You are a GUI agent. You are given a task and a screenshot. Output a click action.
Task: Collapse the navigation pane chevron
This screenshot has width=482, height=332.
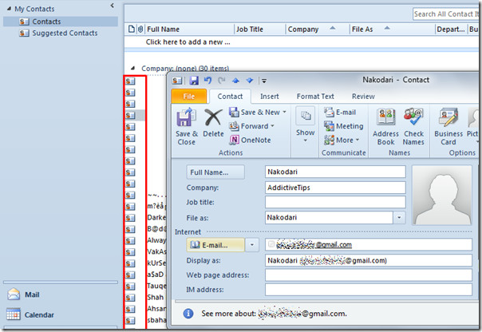tap(113, 6)
